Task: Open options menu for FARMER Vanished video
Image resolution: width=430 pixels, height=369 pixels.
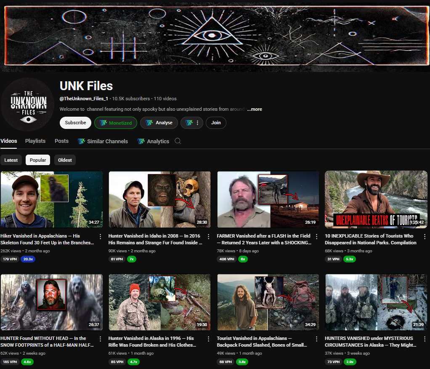Action: [x=317, y=237]
